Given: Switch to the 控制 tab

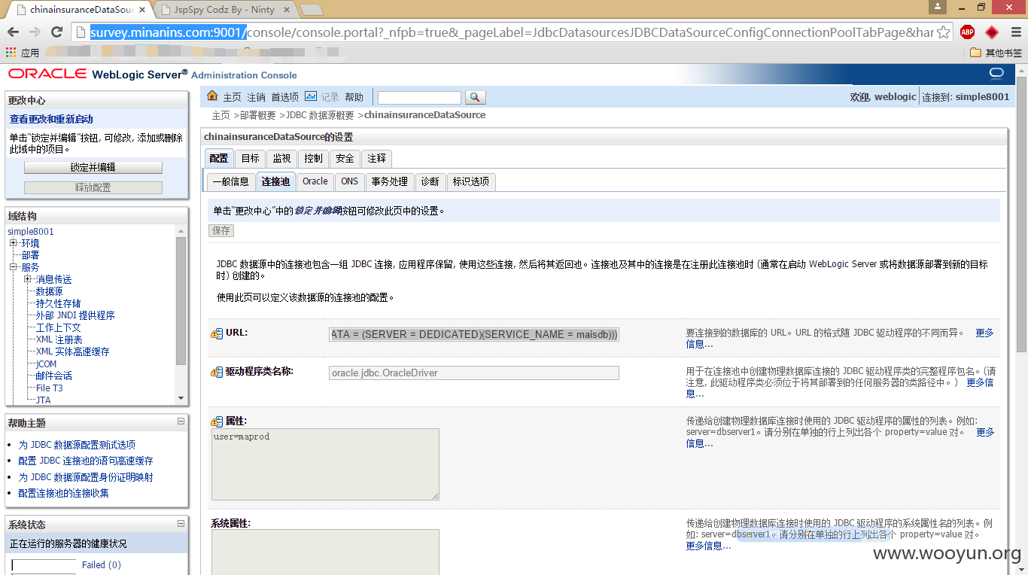Looking at the screenshot, I should (314, 158).
